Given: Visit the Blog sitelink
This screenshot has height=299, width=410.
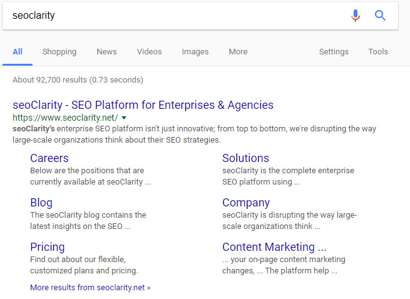Looking at the screenshot, I should 41,203.
